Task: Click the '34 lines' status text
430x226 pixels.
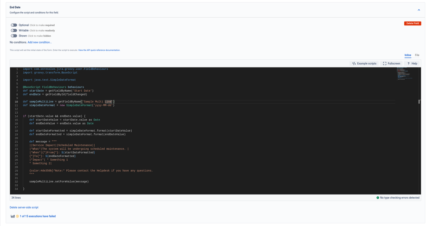Action: click(16, 198)
